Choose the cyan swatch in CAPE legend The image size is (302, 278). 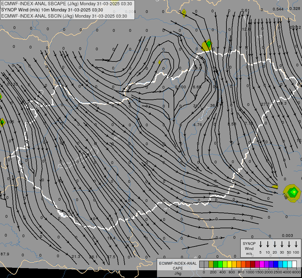(x=285, y=264)
